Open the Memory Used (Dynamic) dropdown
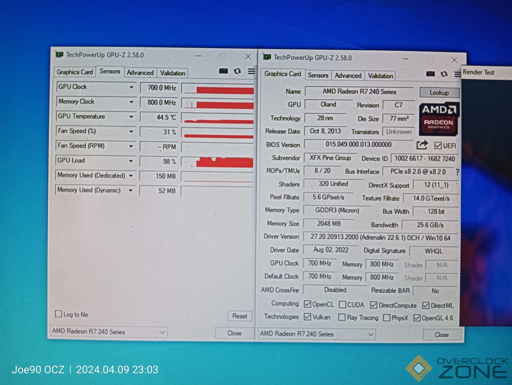Image resolution: width=512 pixels, height=385 pixels. tap(131, 191)
